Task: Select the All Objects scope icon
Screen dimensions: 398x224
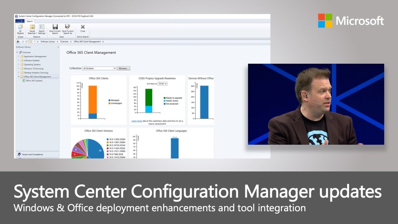Action: [x=21, y=27]
